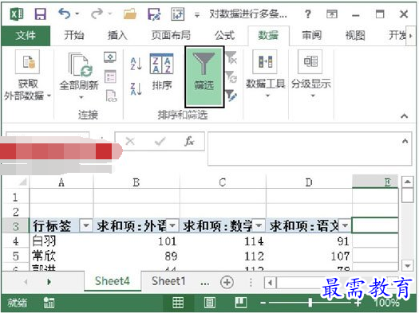Switch to the 开始 tab
Screen dimensions: 419x313
coord(73,36)
